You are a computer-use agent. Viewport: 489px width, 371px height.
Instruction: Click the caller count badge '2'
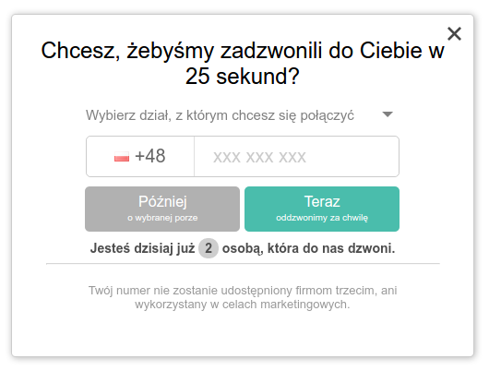pyautogui.click(x=209, y=248)
